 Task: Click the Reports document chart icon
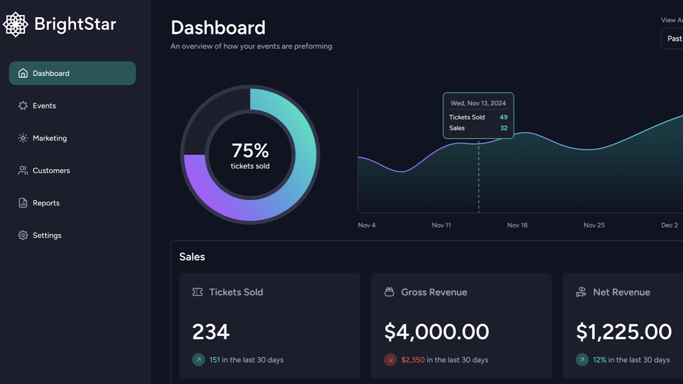[x=23, y=203]
